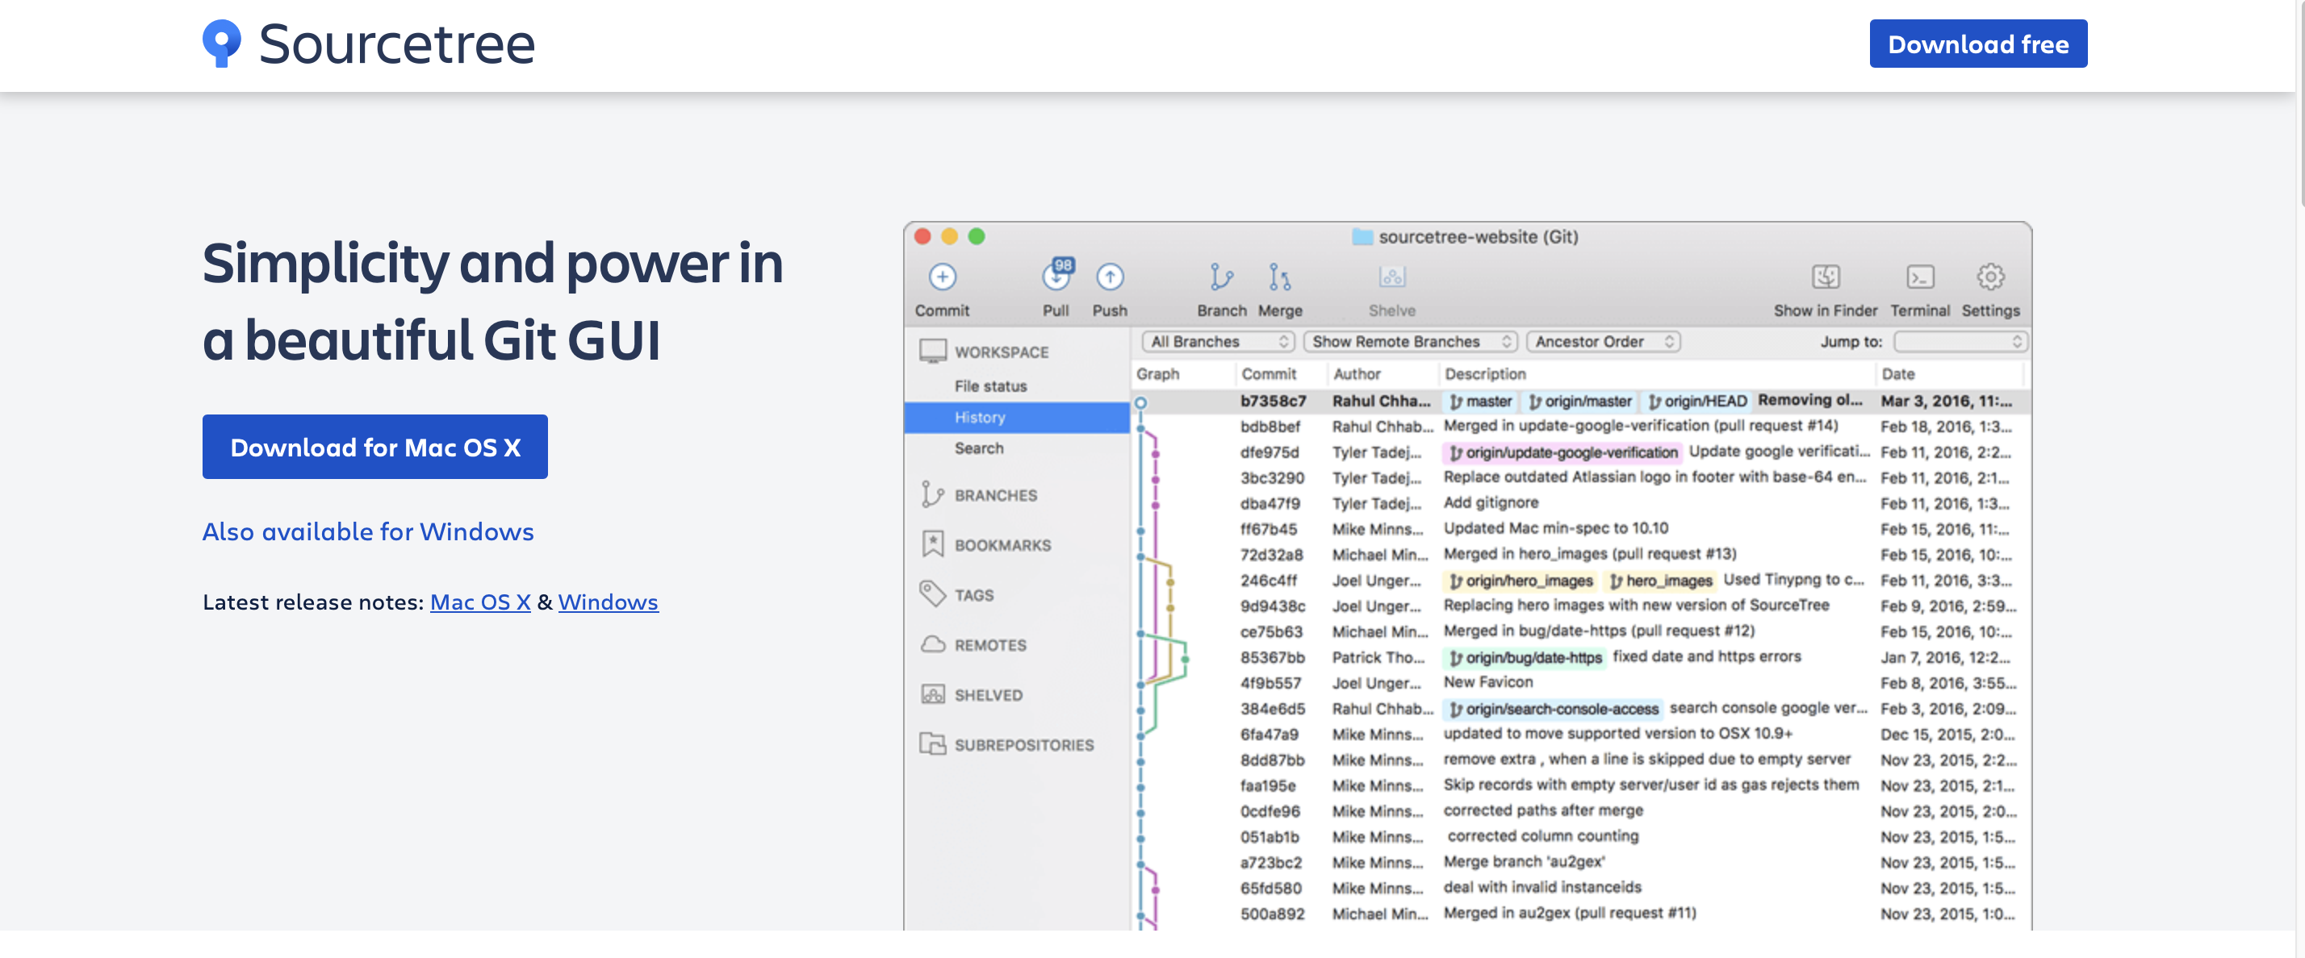Image resolution: width=2305 pixels, height=958 pixels.
Task: Click the origin/hero_images branch tag
Action: pos(1521,581)
